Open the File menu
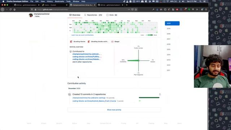231x130 pixels. tap(32, 1)
